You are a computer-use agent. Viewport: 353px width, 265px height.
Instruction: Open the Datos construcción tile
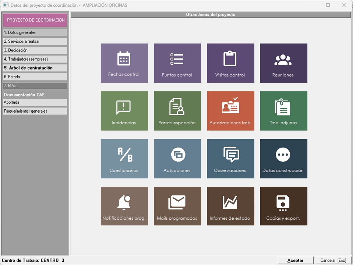283,159
